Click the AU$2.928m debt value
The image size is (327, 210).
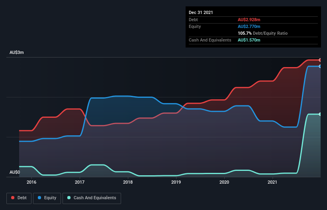click(249, 20)
